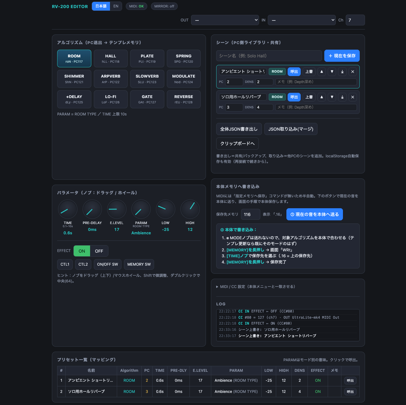Click the TIME knob

[68, 209]
